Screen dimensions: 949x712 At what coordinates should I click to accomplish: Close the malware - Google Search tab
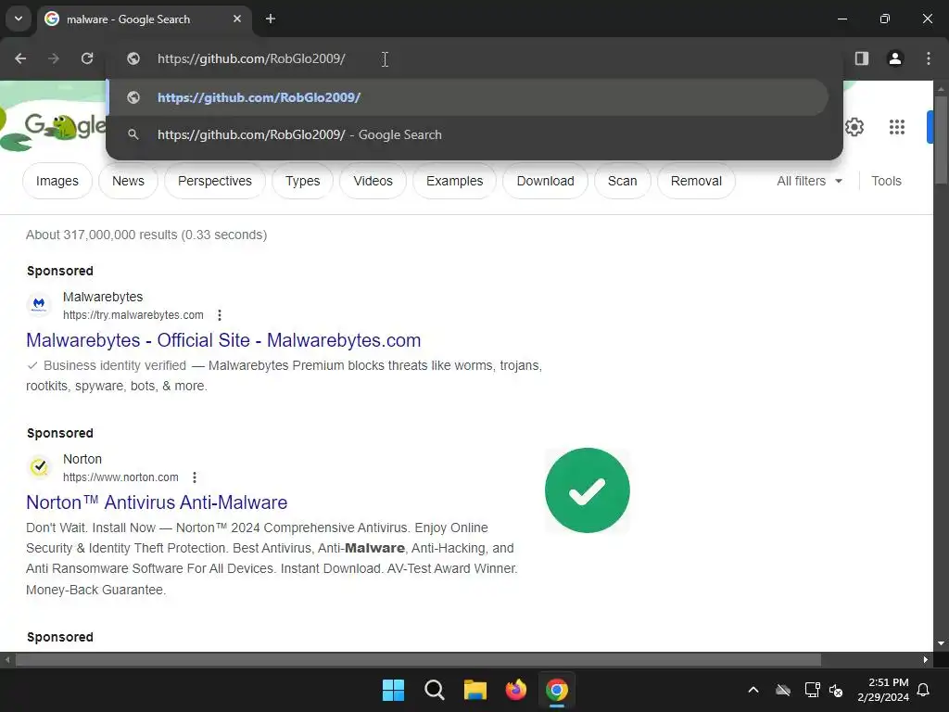(237, 19)
